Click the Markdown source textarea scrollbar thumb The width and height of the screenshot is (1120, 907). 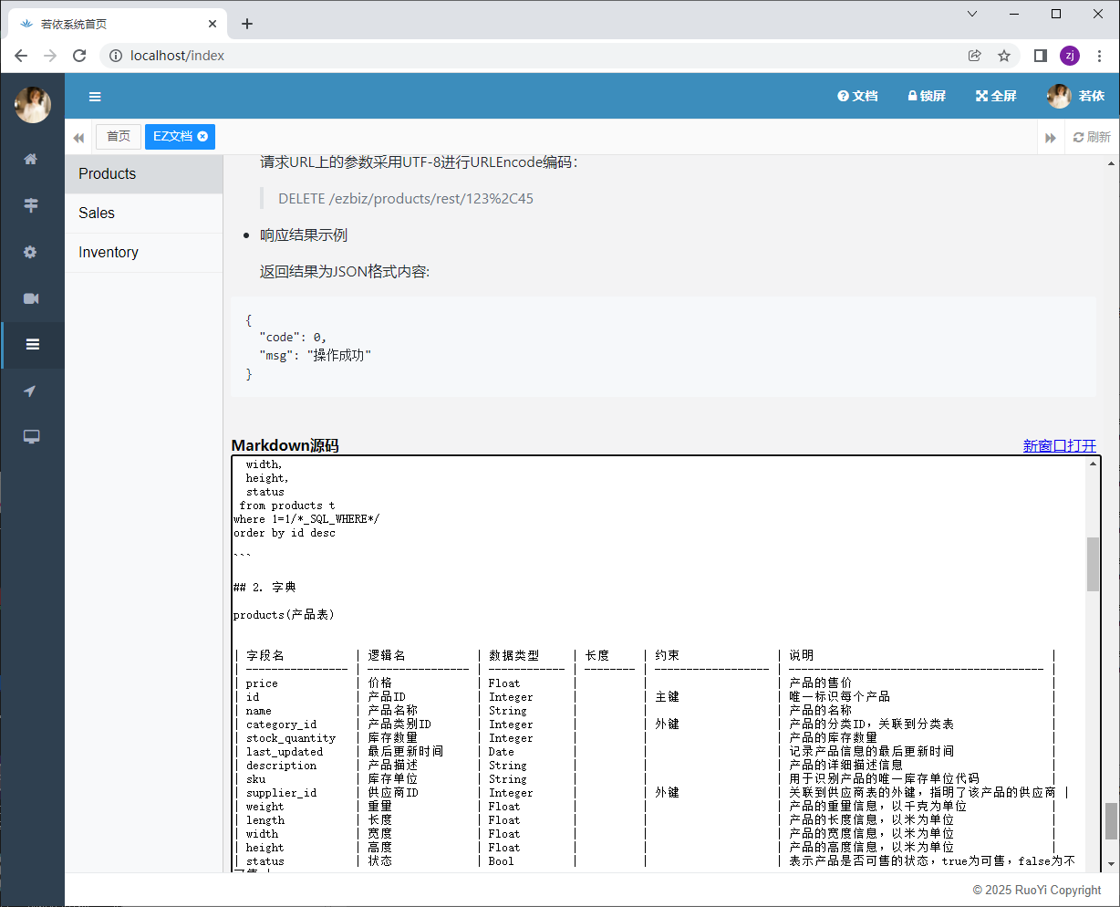tap(1093, 564)
